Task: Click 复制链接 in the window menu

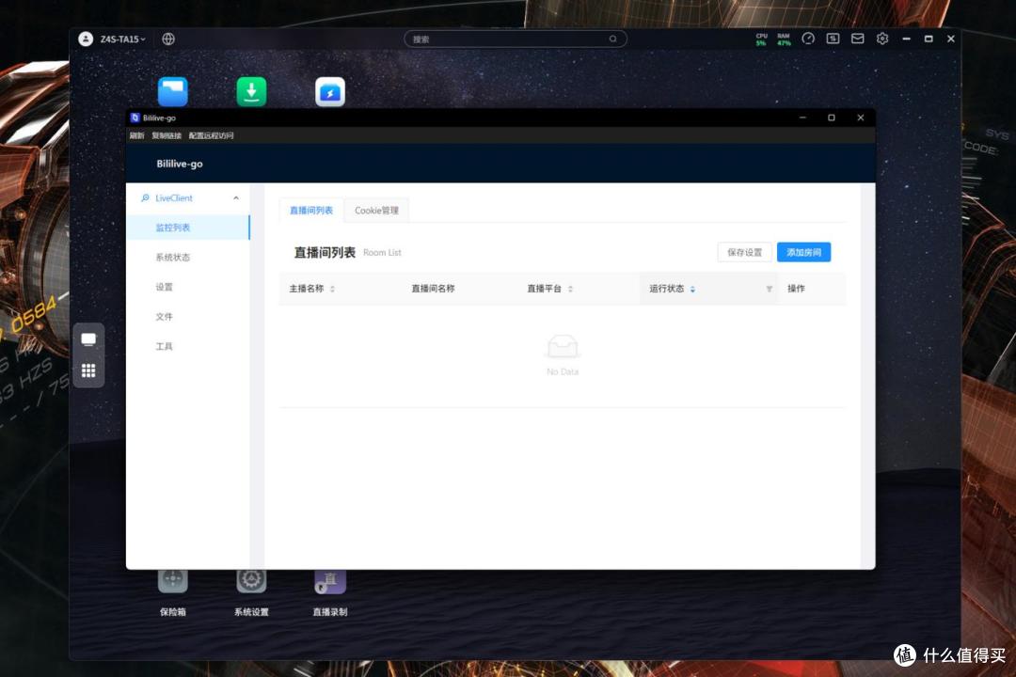Action: [x=167, y=135]
